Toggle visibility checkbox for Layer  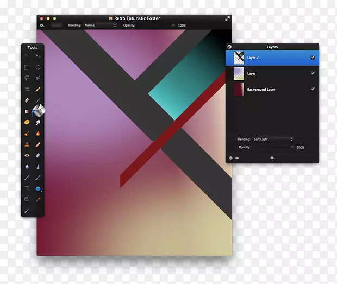pyautogui.click(x=313, y=73)
